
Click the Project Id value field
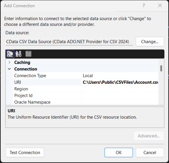click(120, 96)
